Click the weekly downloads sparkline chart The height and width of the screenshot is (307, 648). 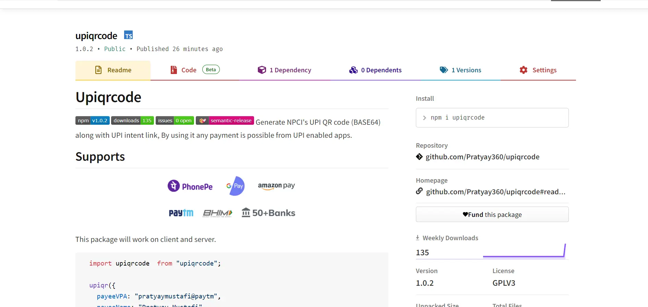tap(524, 251)
